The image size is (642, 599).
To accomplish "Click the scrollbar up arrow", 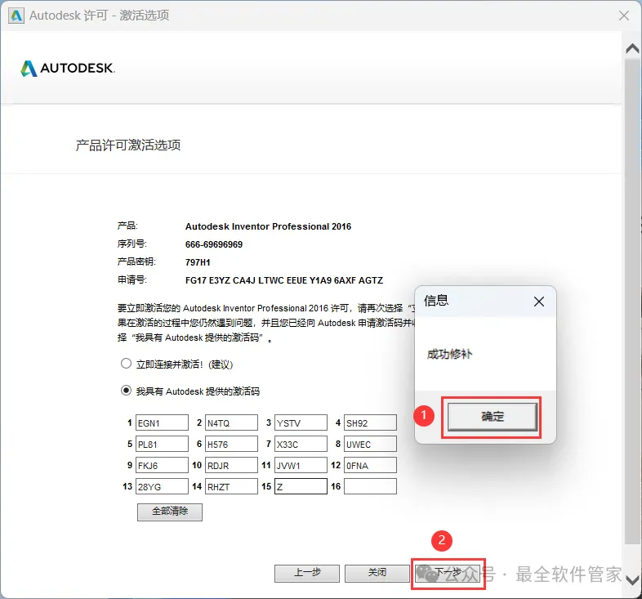I will click(x=632, y=49).
